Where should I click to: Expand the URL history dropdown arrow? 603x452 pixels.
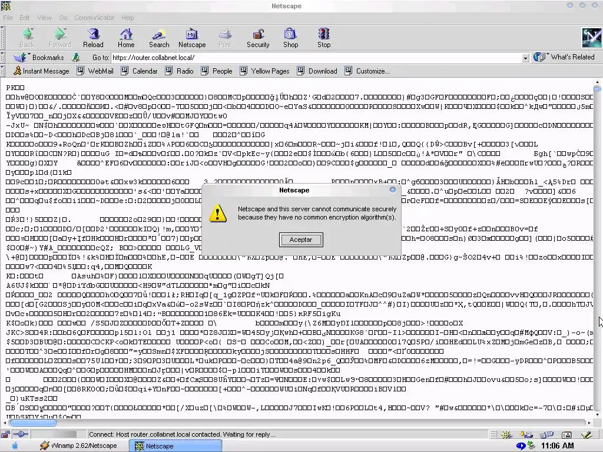point(525,58)
